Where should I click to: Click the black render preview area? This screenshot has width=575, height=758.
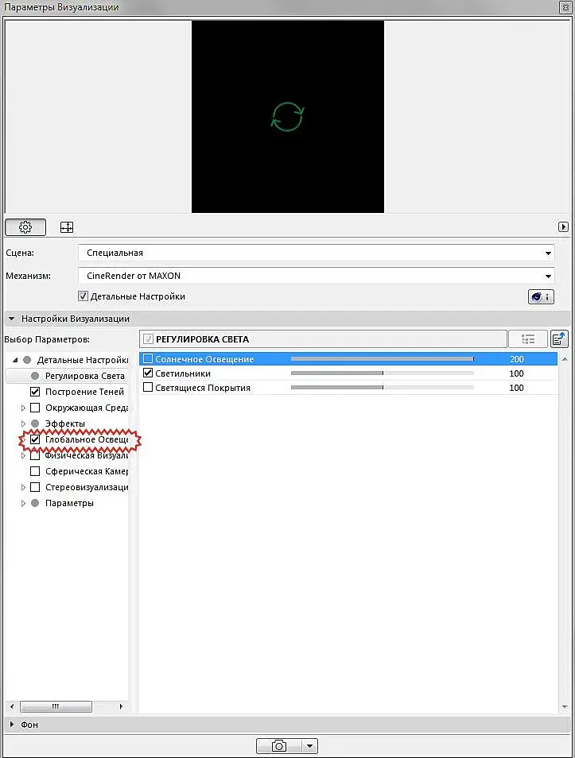click(288, 117)
